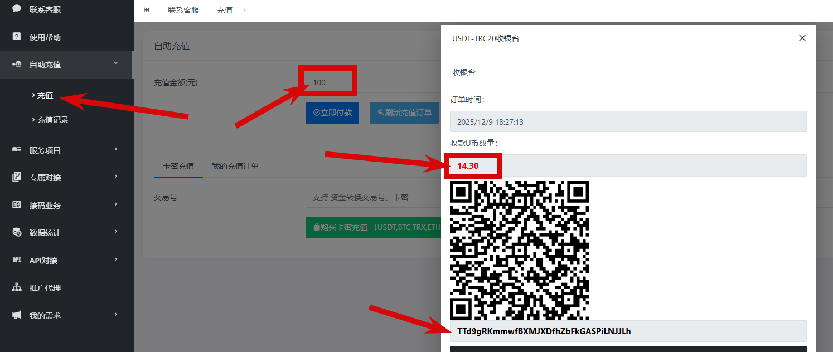Image resolution: width=833 pixels, height=352 pixels.
Task: Expand the 服务项目 menu chevron
Action: tap(116, 149)
